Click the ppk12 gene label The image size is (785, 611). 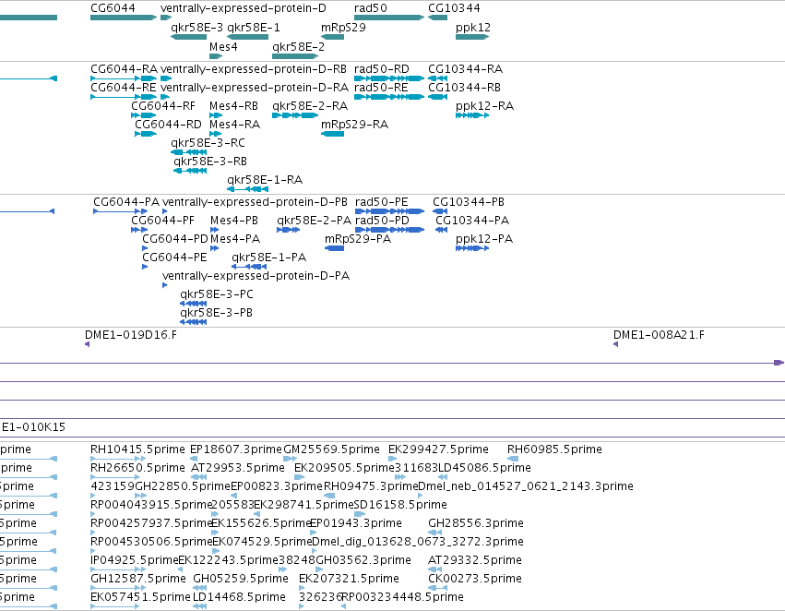tap(473, 28)
